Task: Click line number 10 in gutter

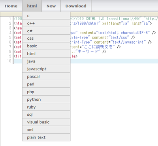Action: (9, 61)
